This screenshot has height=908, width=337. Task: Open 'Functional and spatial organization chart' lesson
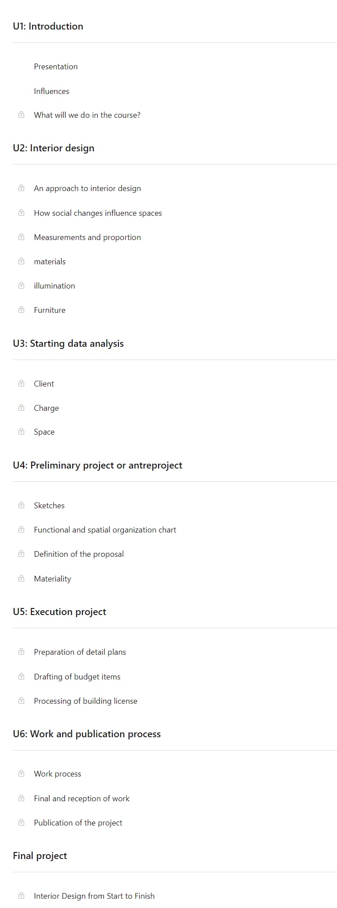[x=105, y=530]
